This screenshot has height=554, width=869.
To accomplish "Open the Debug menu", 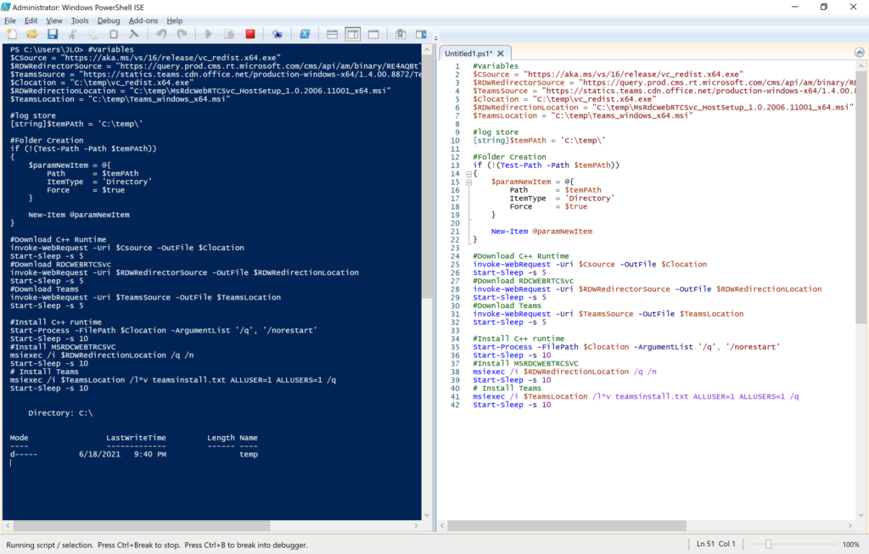I will [109, 20].
